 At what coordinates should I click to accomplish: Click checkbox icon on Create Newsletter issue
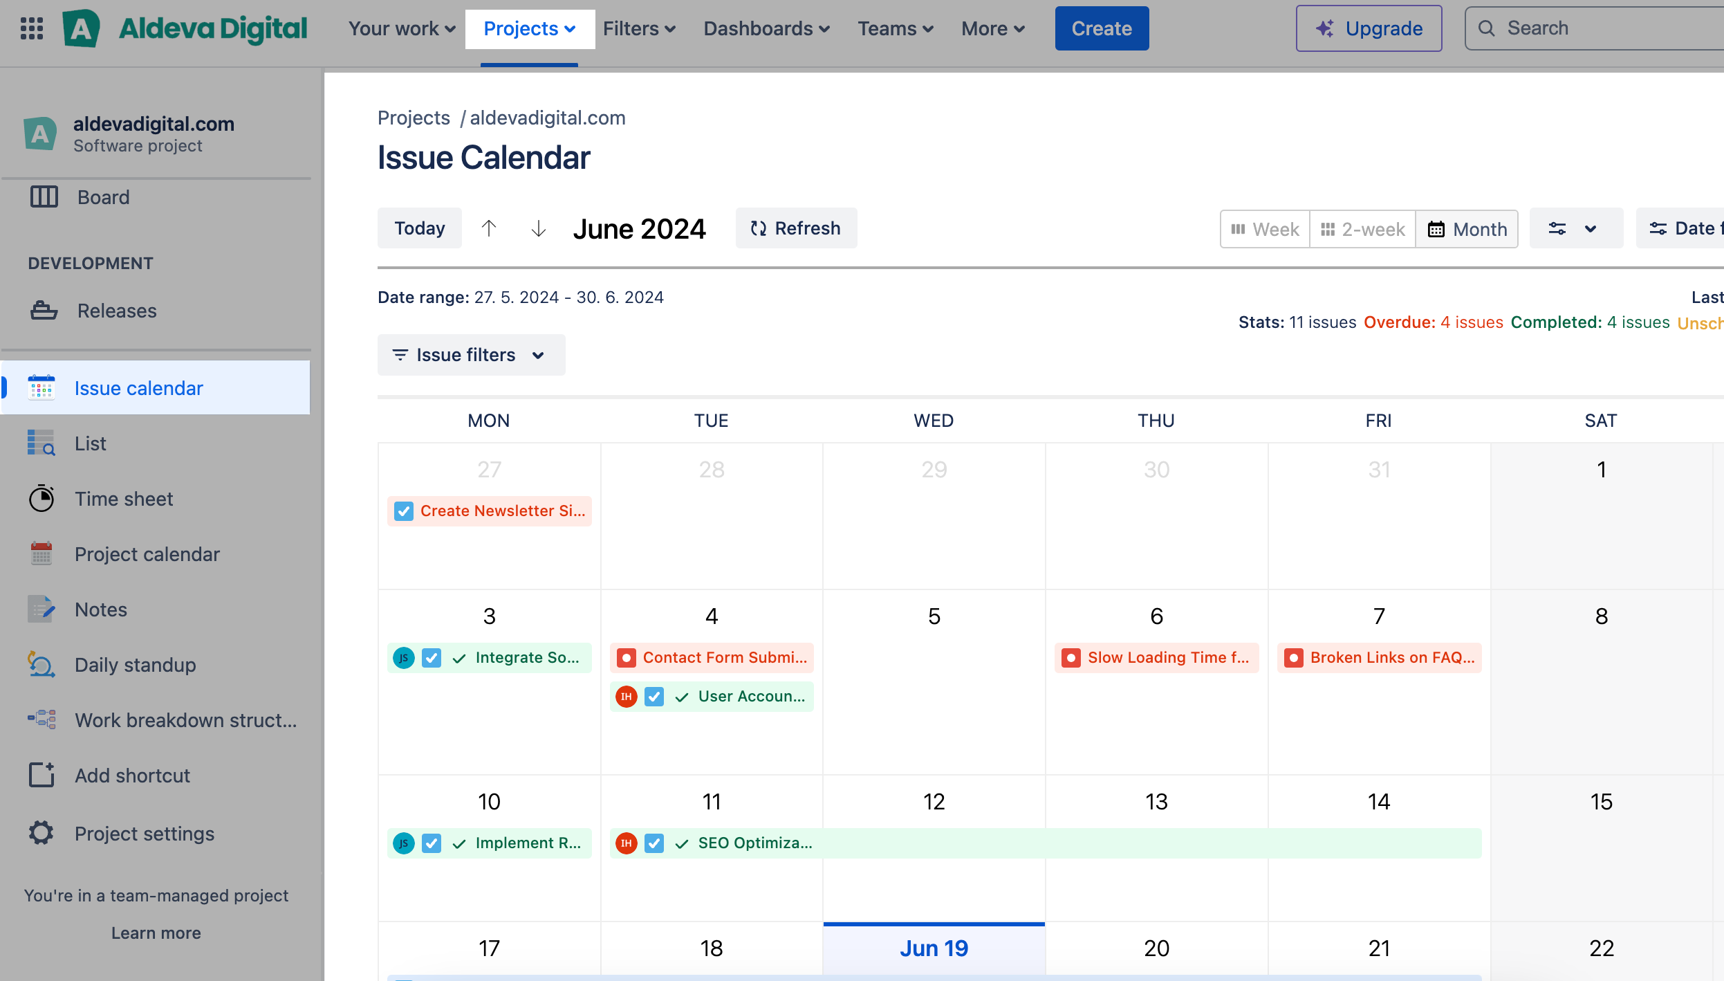tap(404, 511)
